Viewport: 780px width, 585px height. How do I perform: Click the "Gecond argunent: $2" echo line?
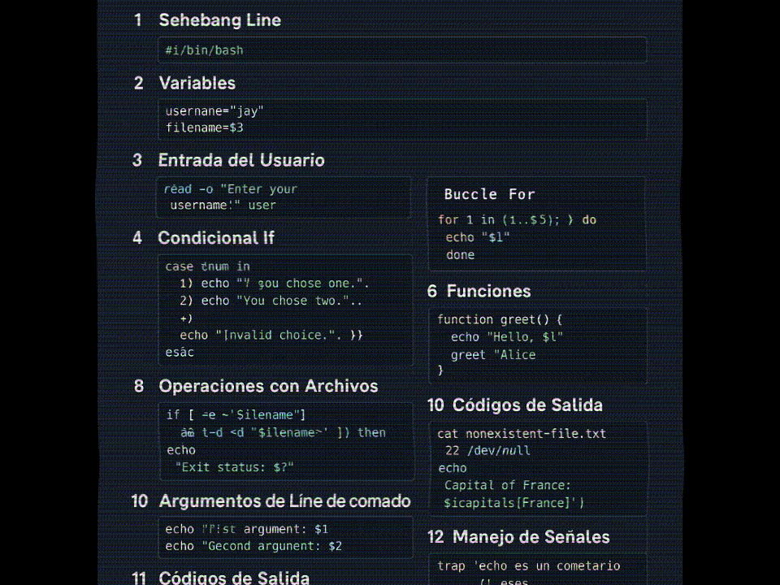coord(253,546)
